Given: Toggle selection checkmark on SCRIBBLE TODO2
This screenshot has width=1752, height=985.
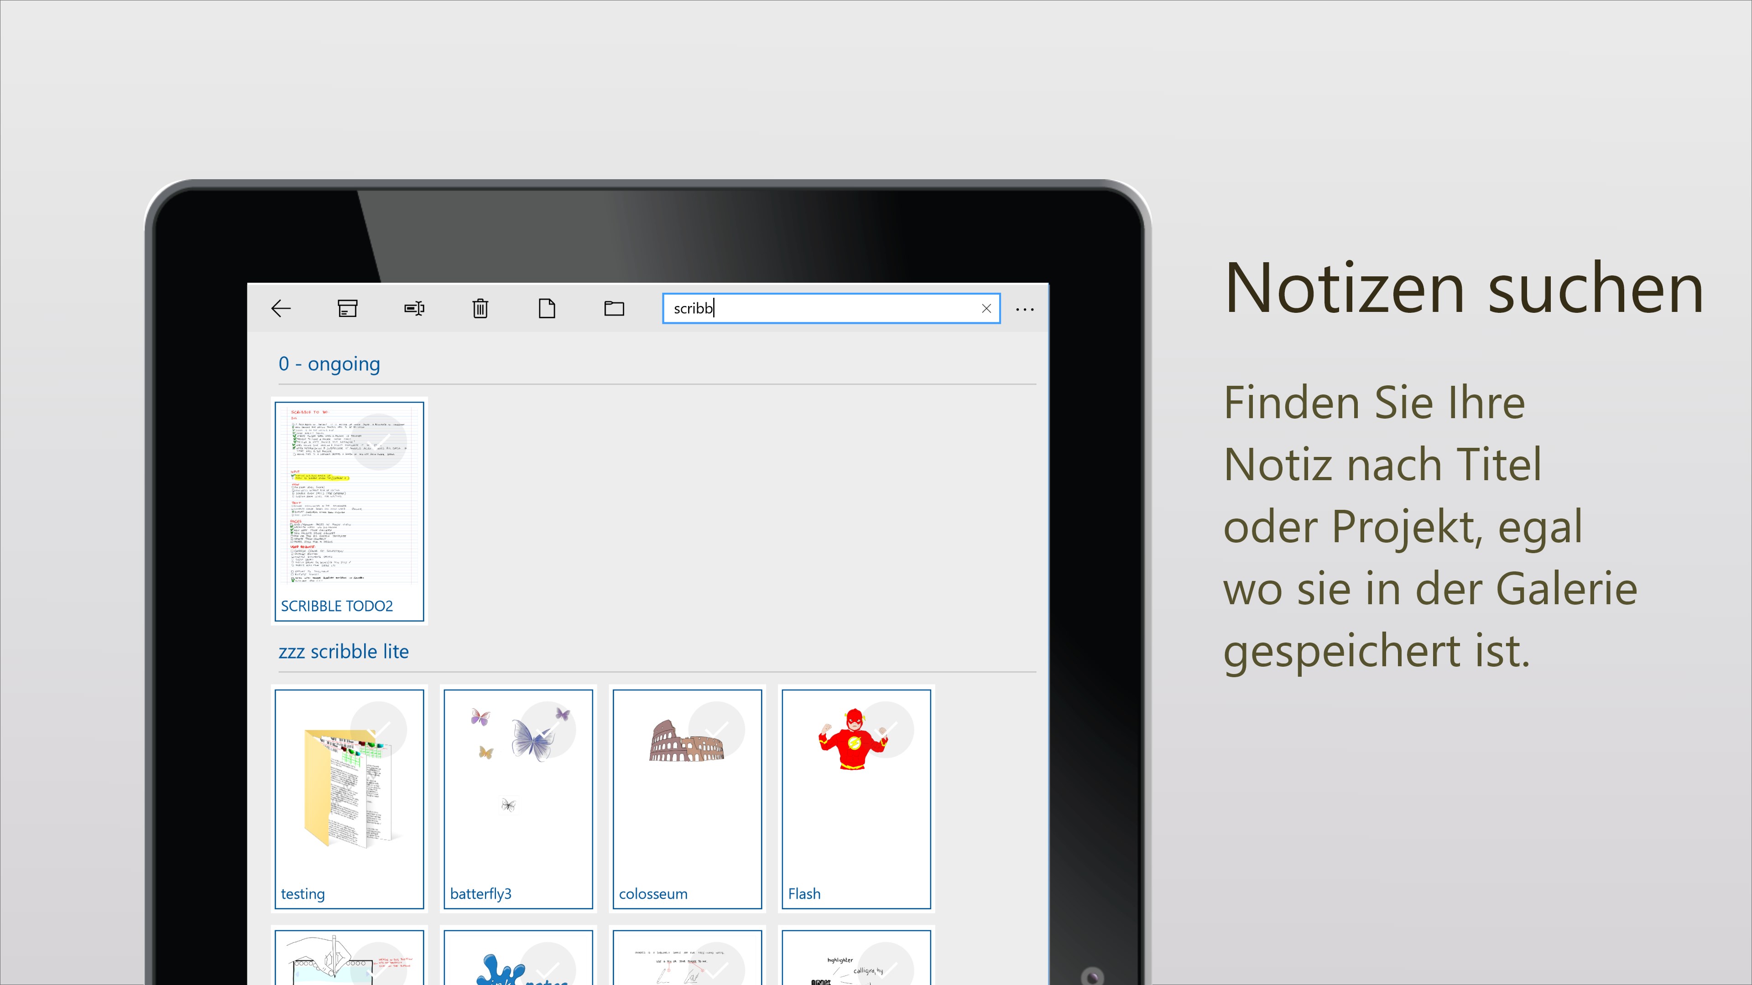Looking at the screenshot, I should point(379,442).
